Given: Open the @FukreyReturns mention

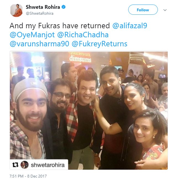Looking at the screenshot, I should tap(100, 44).
